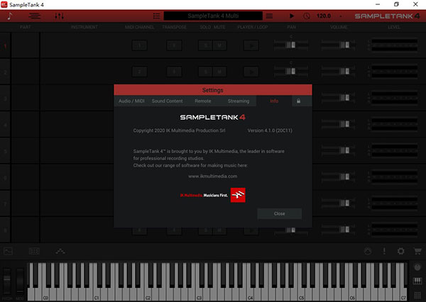Mute part 2 with the M button

click(219, 72)
